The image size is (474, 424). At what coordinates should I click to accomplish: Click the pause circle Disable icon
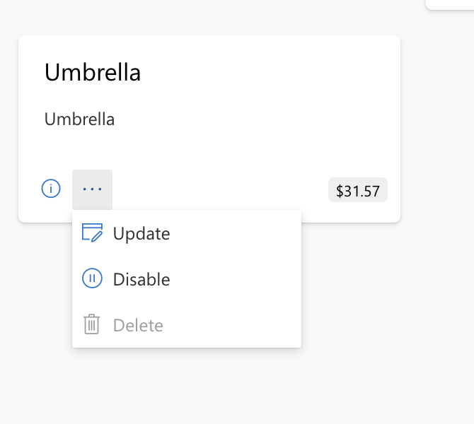click(92, 279)
